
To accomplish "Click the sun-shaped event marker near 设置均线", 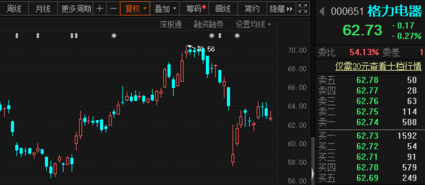I will coord(237,36).
